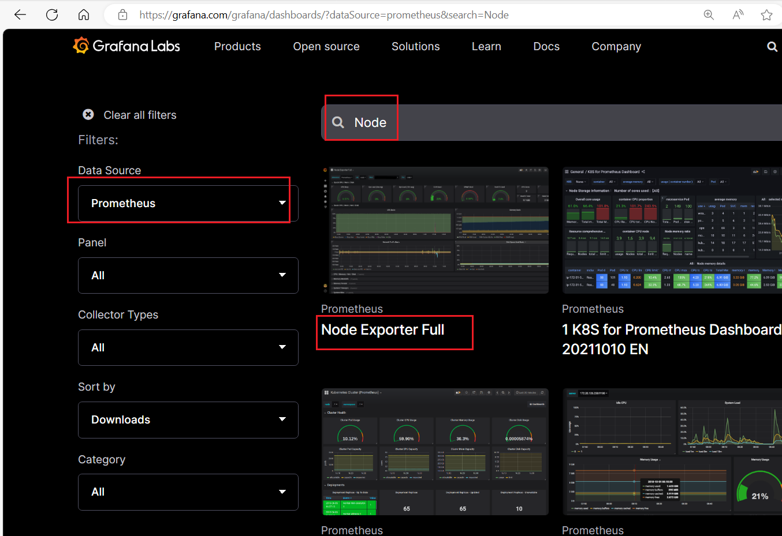Viewport: 782px width, 536px height.
Task: Click the Clear all filters link
Action: point(140,115)
